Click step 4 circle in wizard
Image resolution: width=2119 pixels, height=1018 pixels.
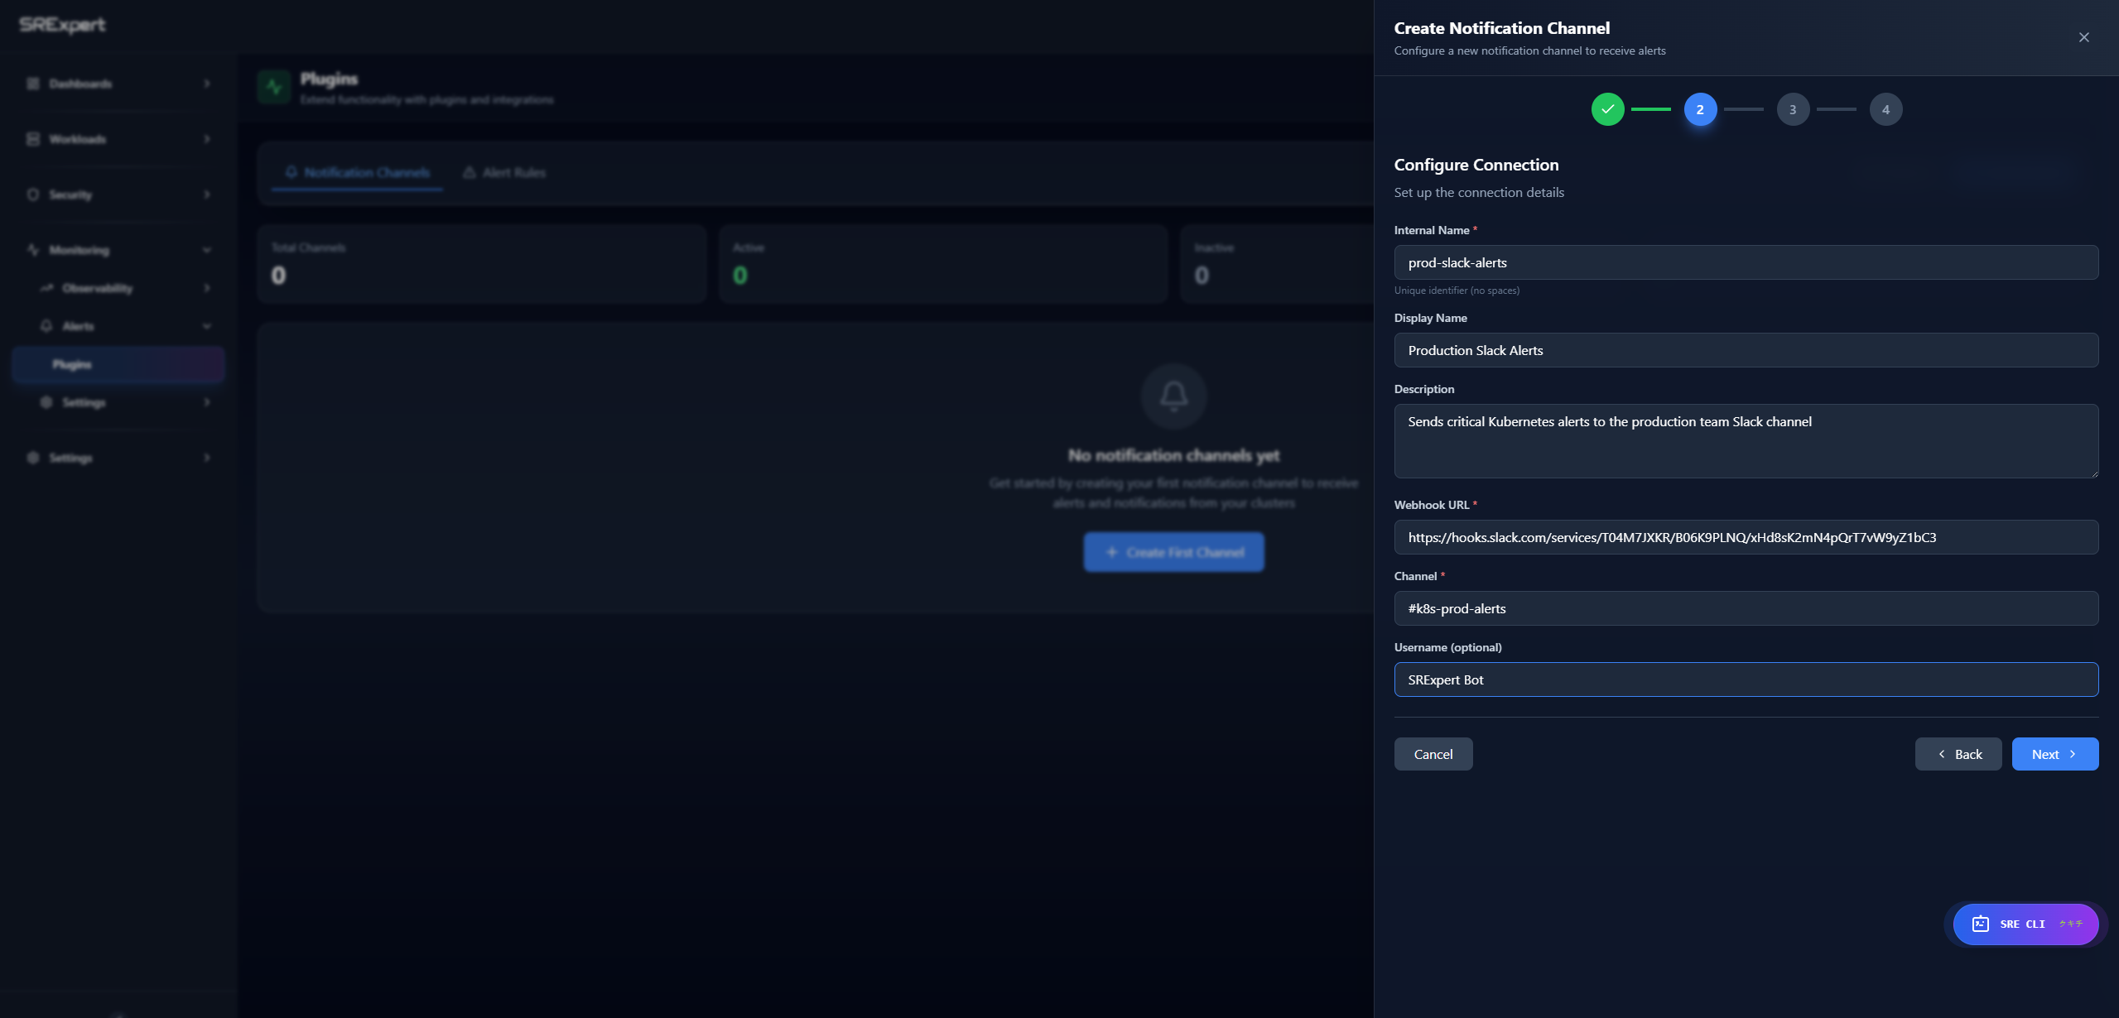1885,109
